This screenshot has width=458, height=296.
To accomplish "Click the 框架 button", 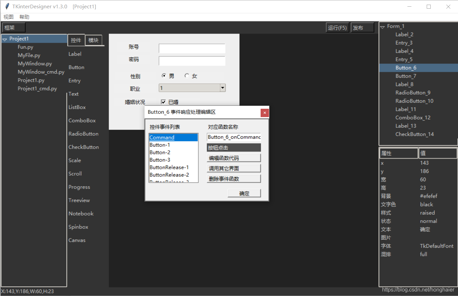I will click(x=14, y=28).
